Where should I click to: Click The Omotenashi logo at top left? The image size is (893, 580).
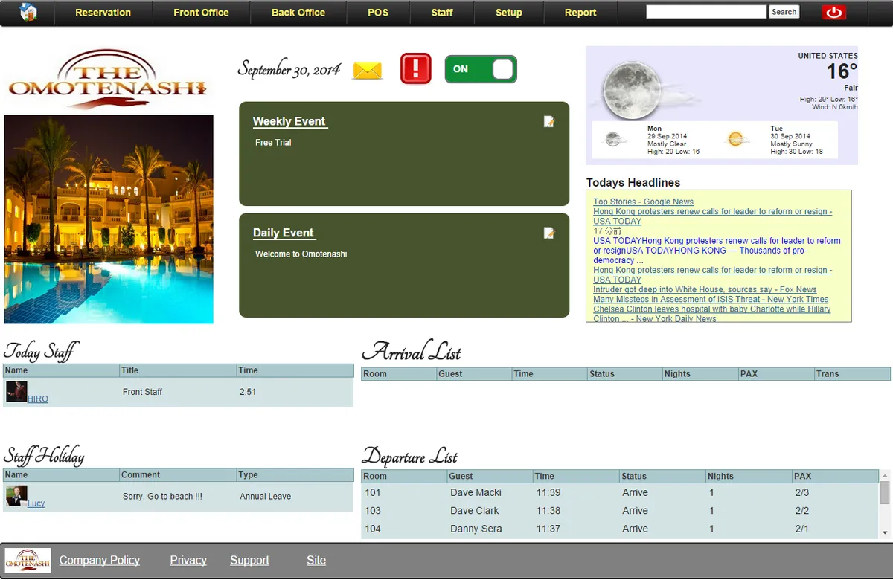[x=108, y=80]
